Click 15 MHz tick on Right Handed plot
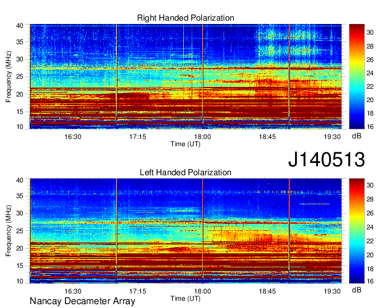Image resolution: width=380 pixels, height=308 pixels. point(20,112)
